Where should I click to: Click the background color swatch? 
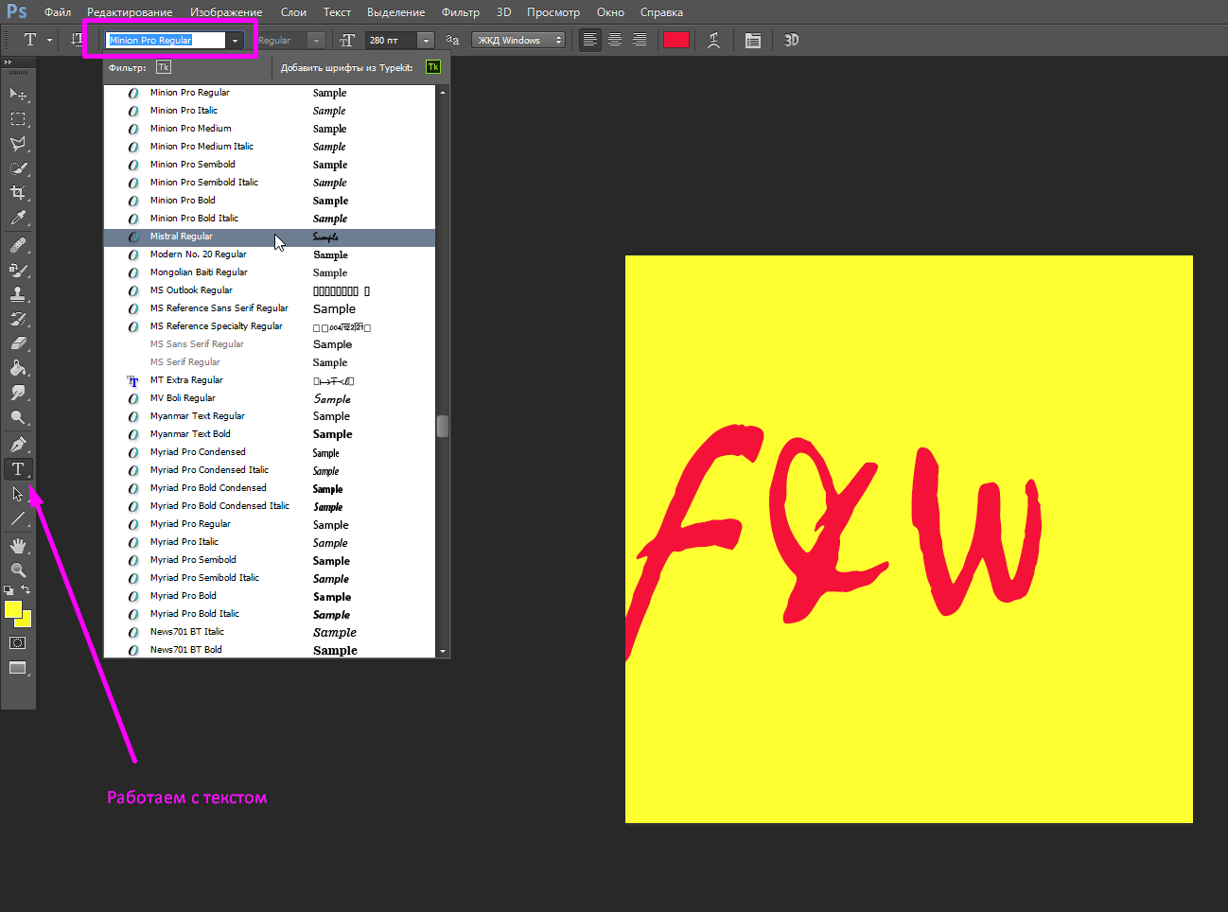pos(26,622)
